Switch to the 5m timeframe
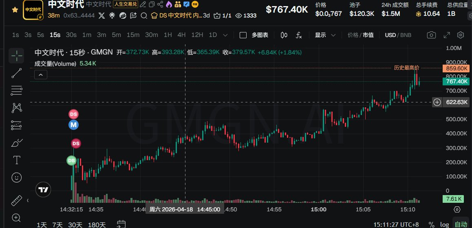This screenshot has height=228, width=472. coord(116,35)
